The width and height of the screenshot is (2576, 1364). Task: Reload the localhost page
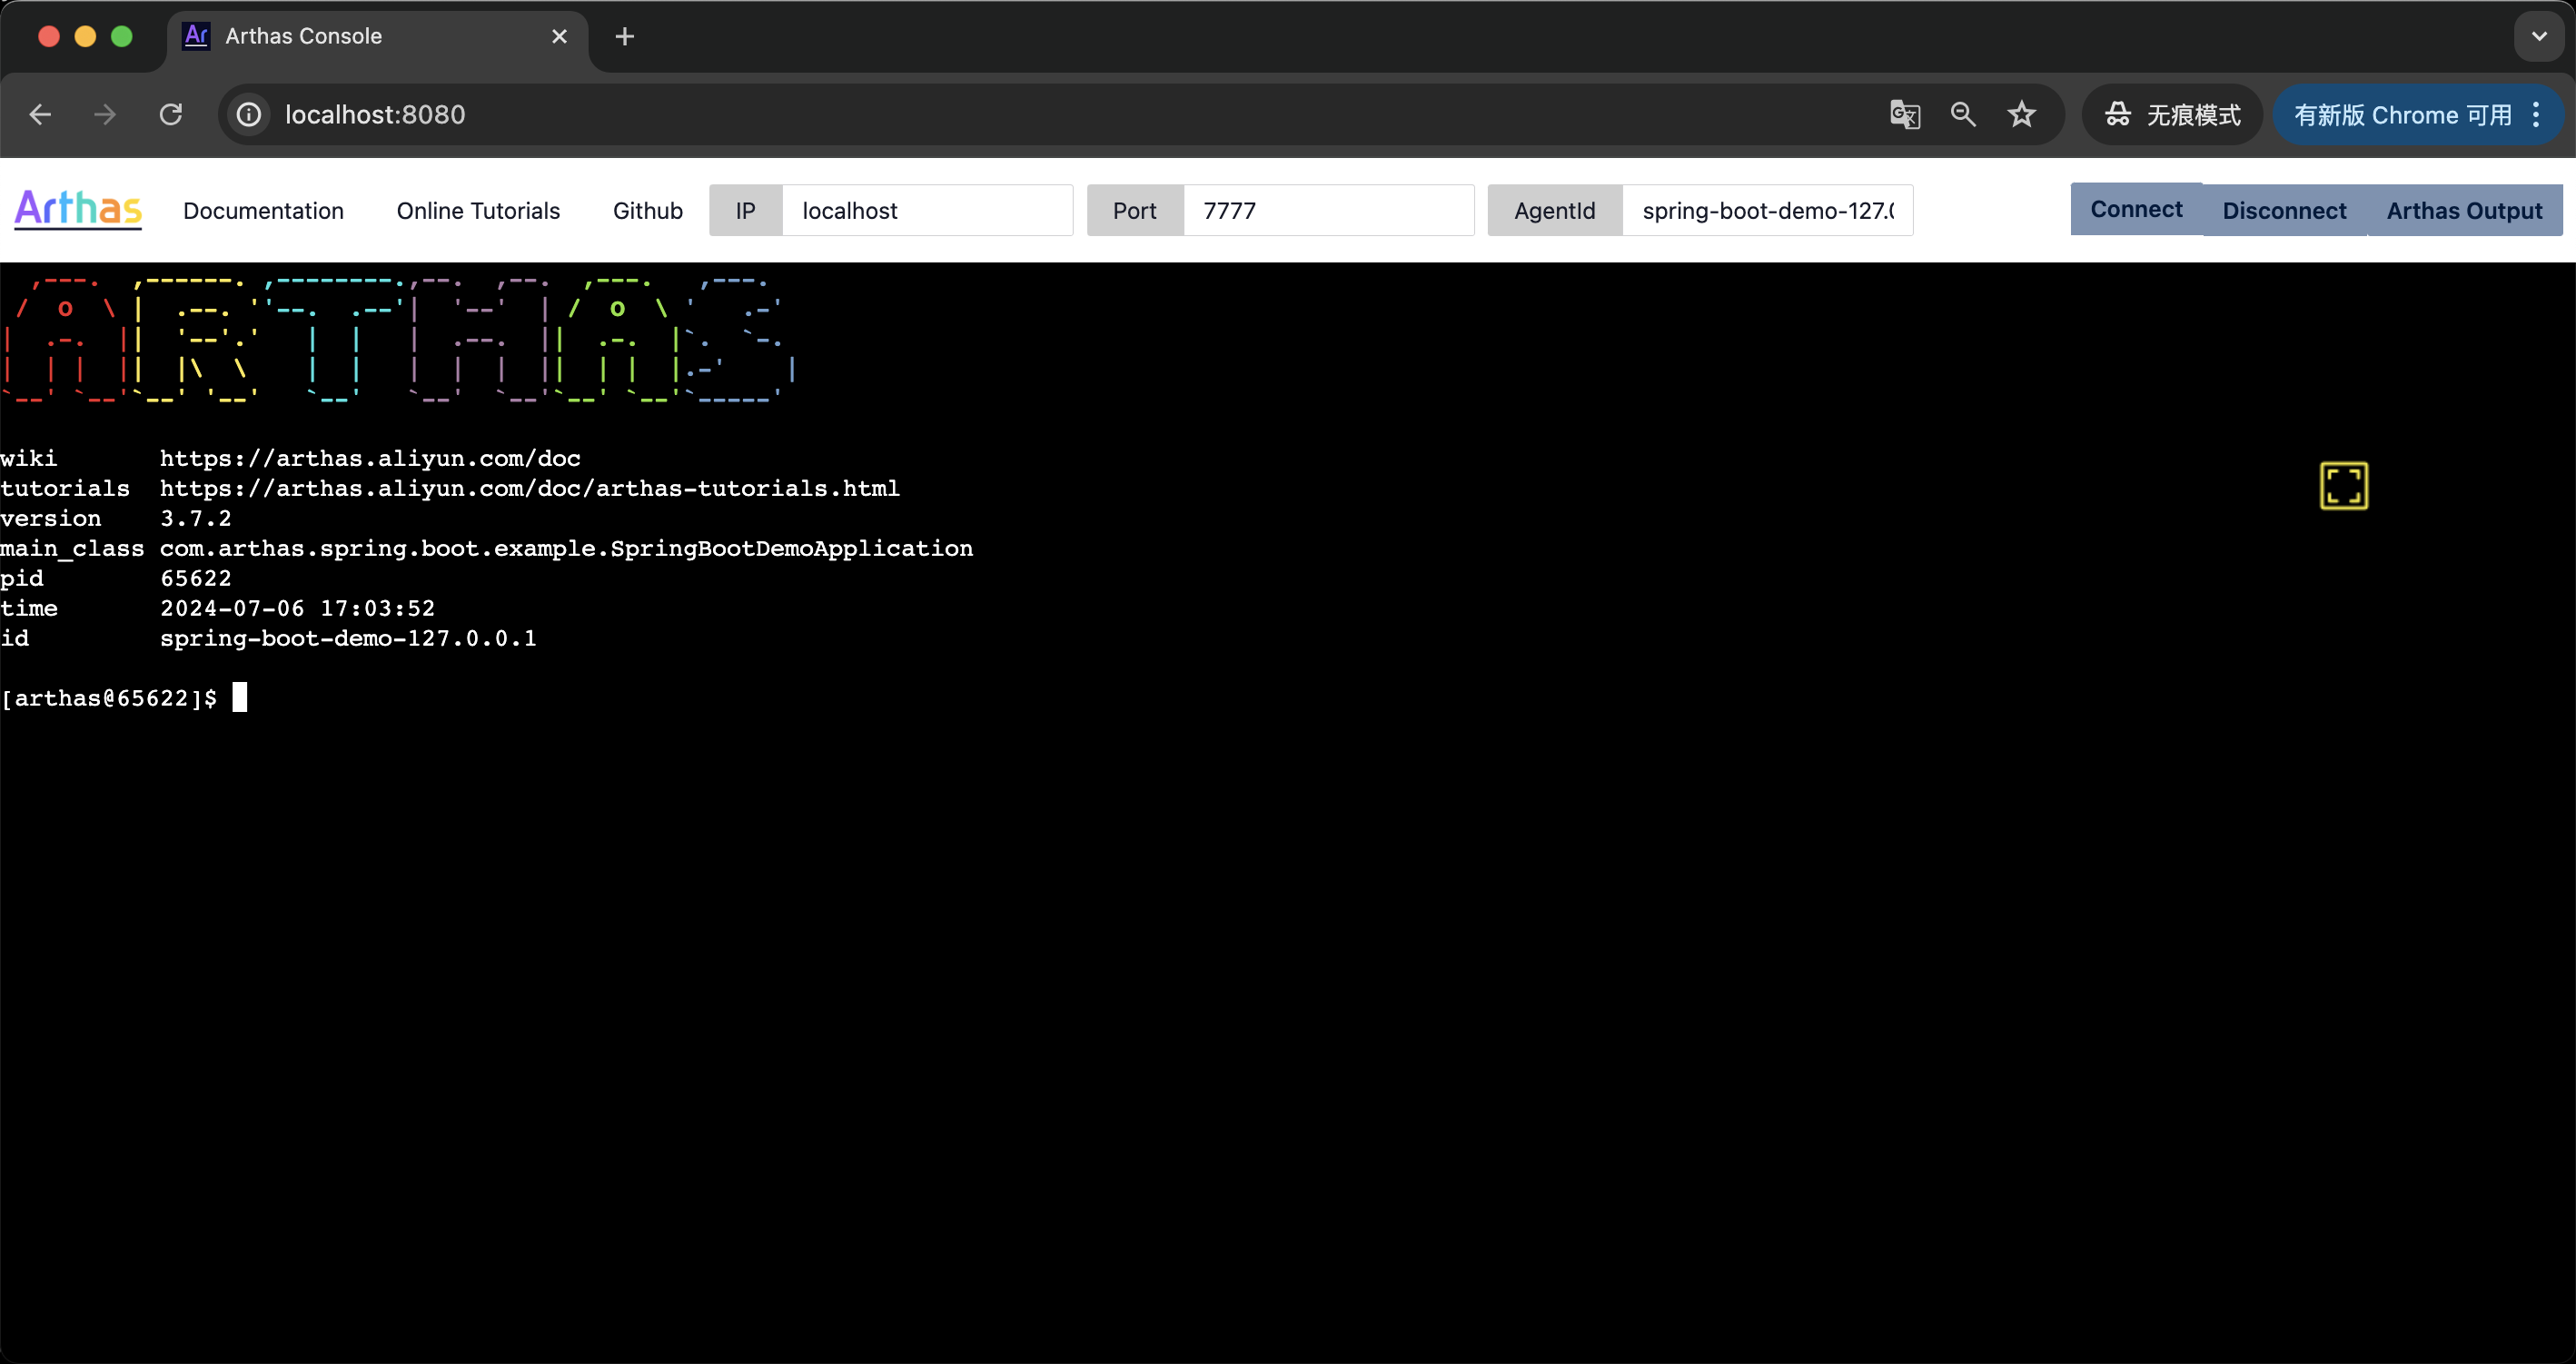(171, 115)
